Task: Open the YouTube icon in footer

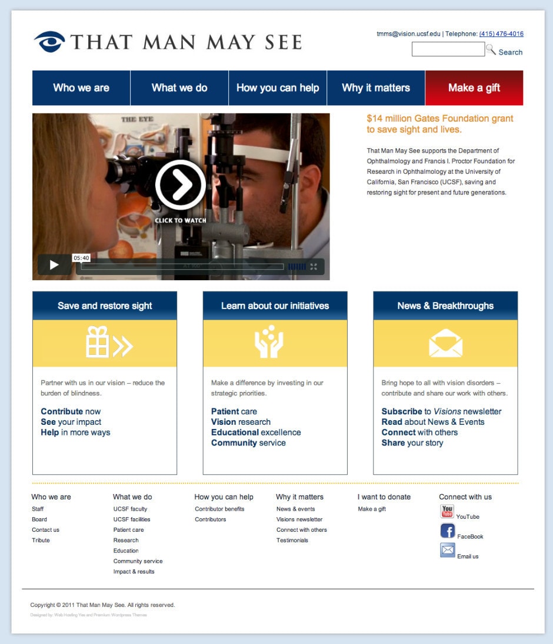Action: click(447, 511)
